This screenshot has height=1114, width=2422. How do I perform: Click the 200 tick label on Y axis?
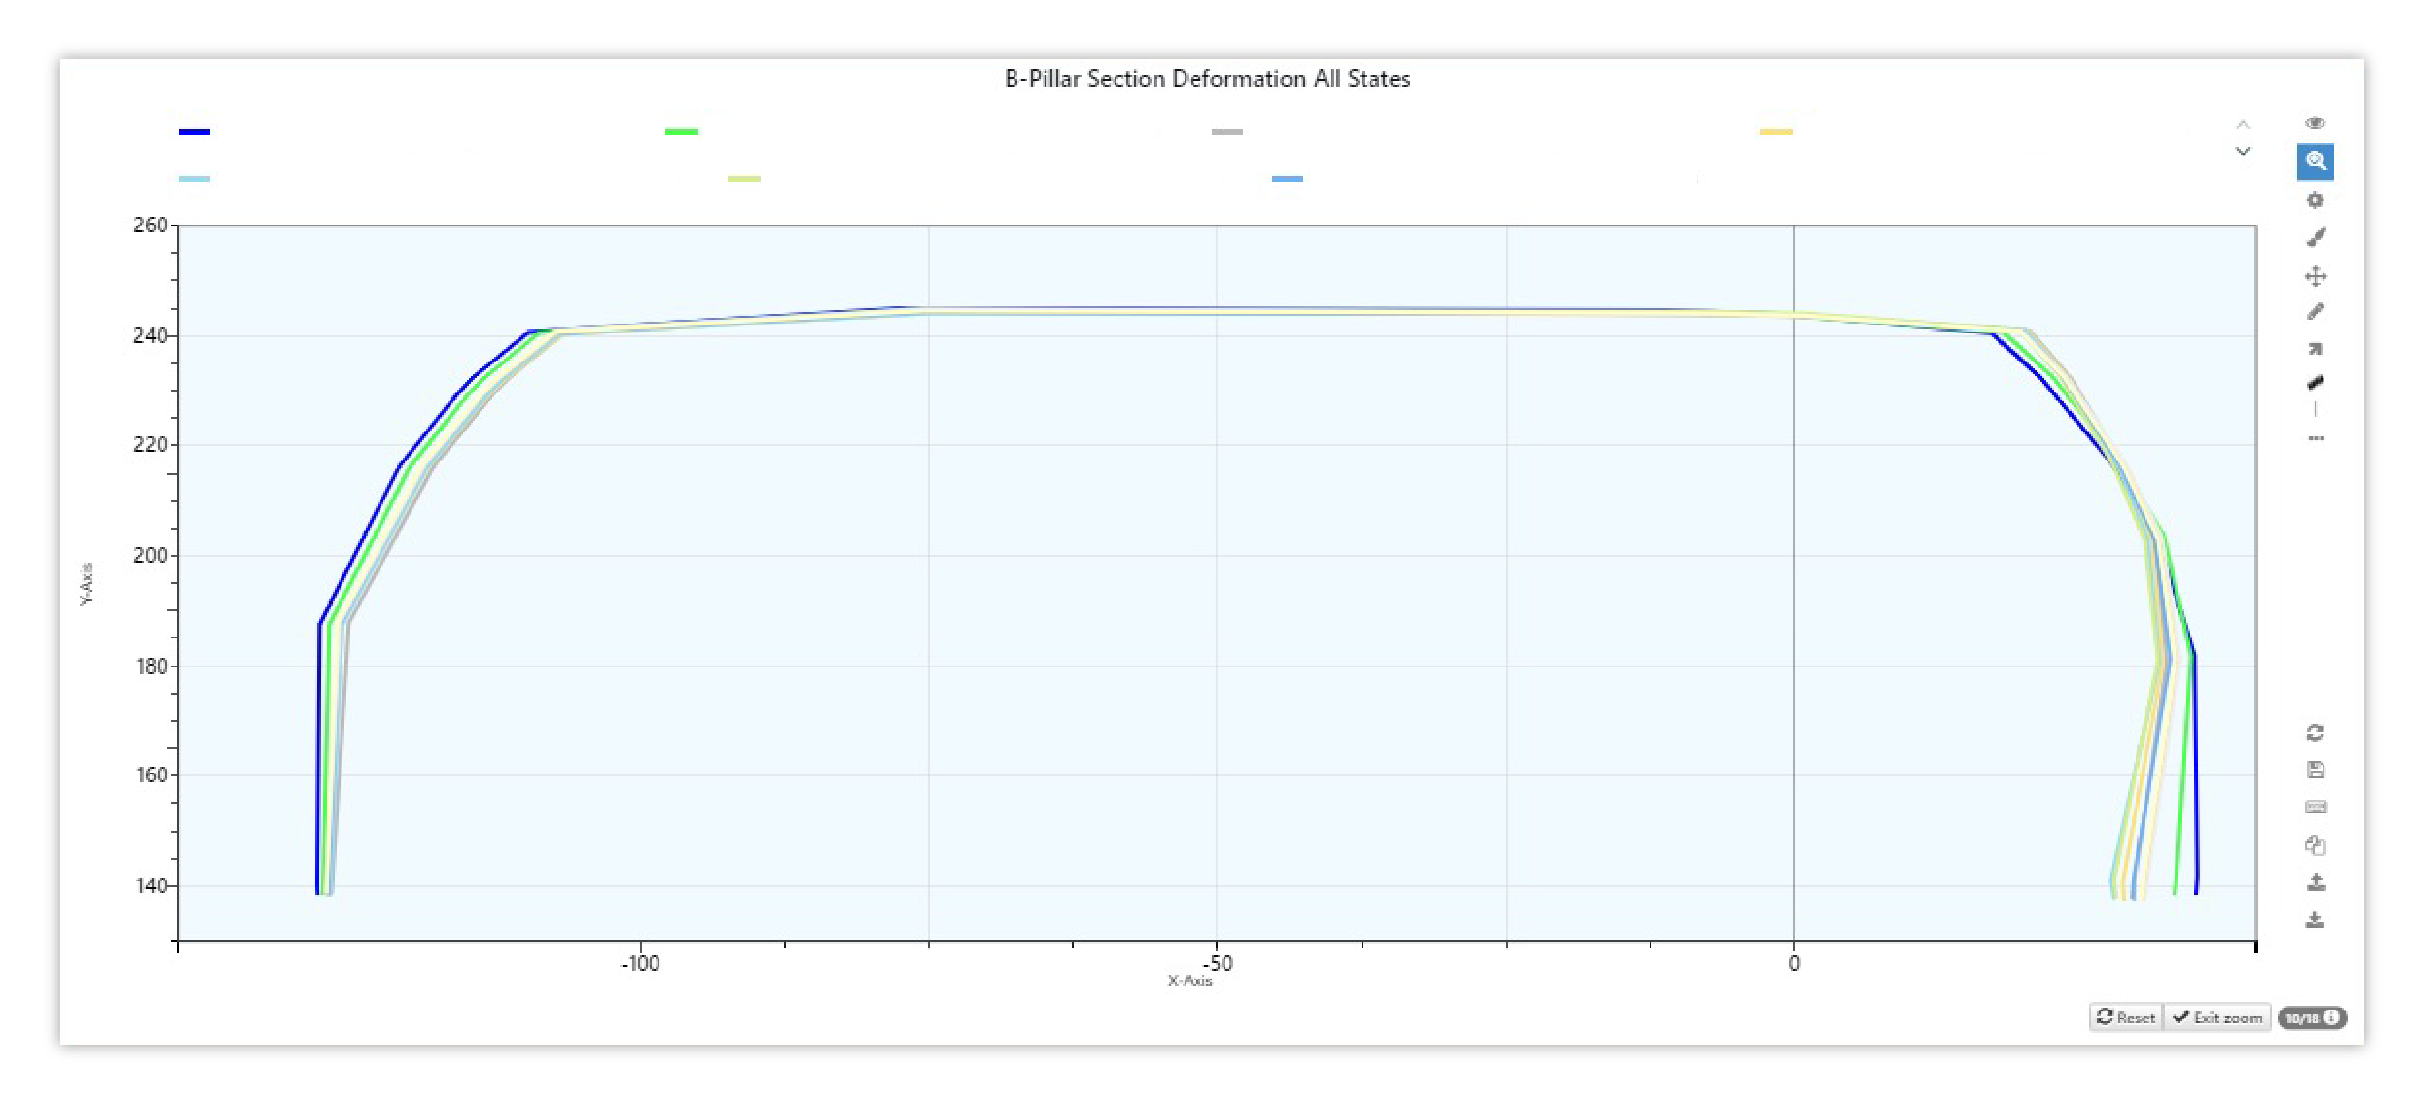pyautogui.click(x=151, y=555)
